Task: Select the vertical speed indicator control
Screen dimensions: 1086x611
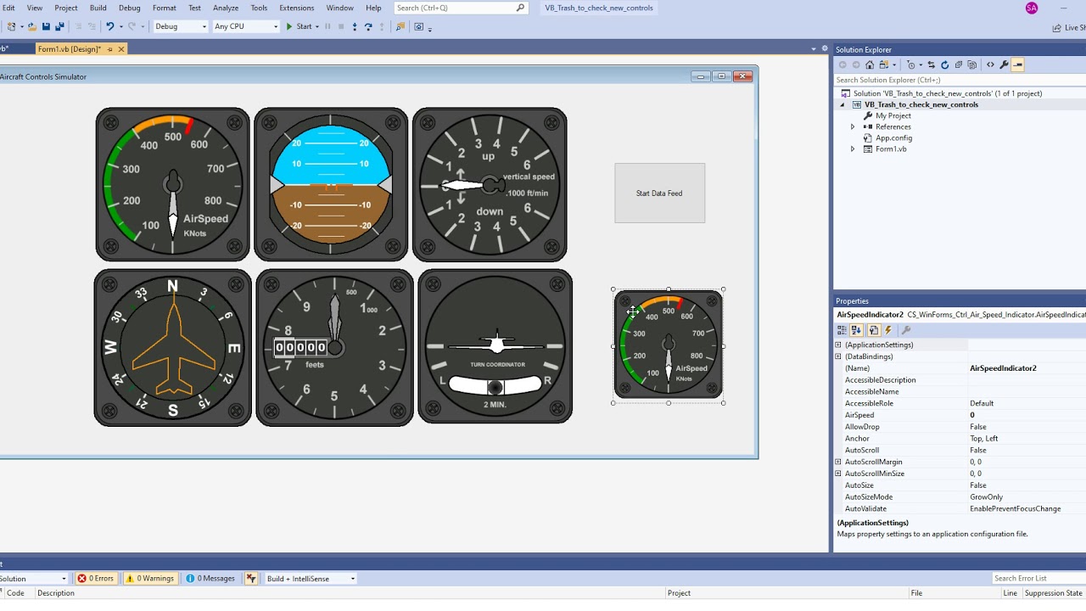Action: [490, 184]
